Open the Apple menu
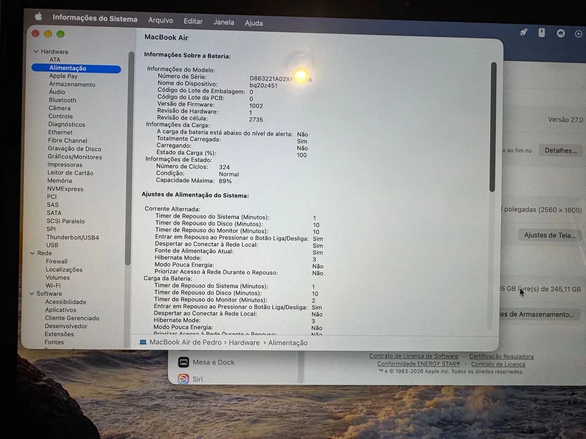Image resolution: width=586 pixels, height=439 pixels. coord(38,16)
